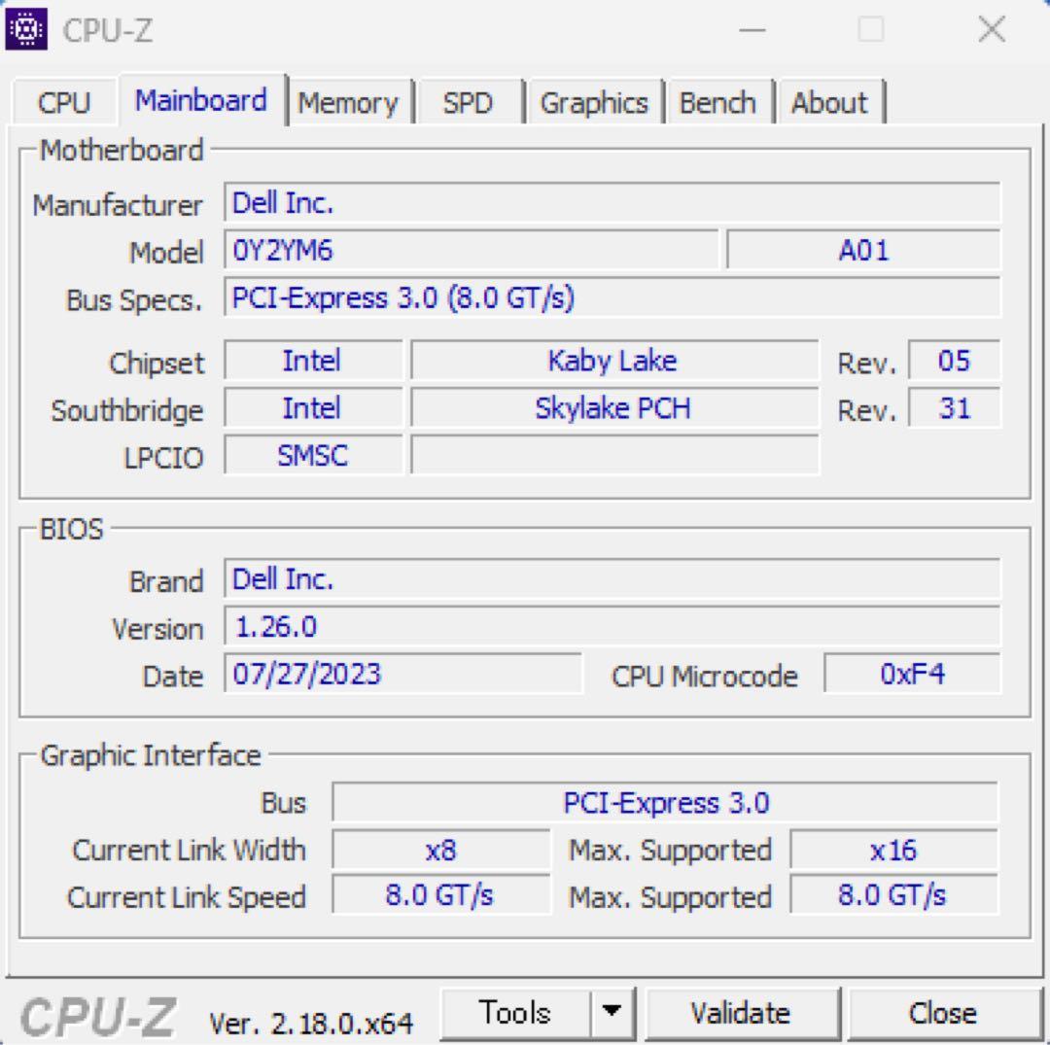1050x1045 pixels.
Task: Click the Model field showing 0Y2YM6
Action: [x=472, y=250]
